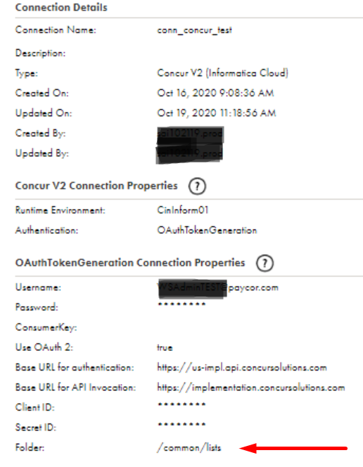Select the connection name conn_concur_test

(194, 30)
